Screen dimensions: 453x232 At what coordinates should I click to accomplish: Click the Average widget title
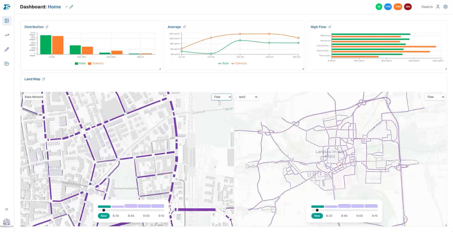pos(174,27)
